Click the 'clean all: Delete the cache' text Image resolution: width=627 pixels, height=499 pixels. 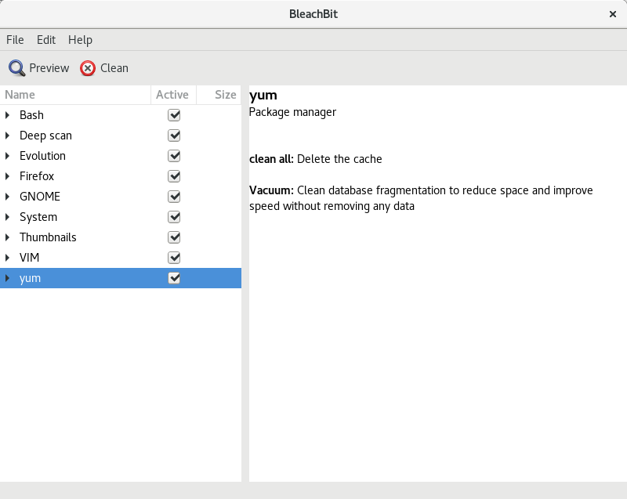click(316, 159)
